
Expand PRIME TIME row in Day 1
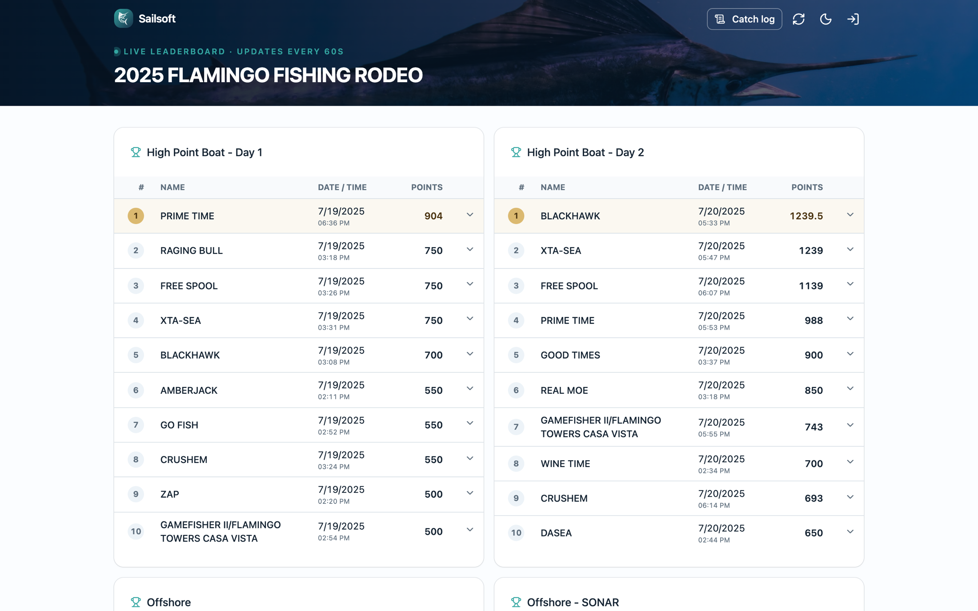[x=469, y=215]
